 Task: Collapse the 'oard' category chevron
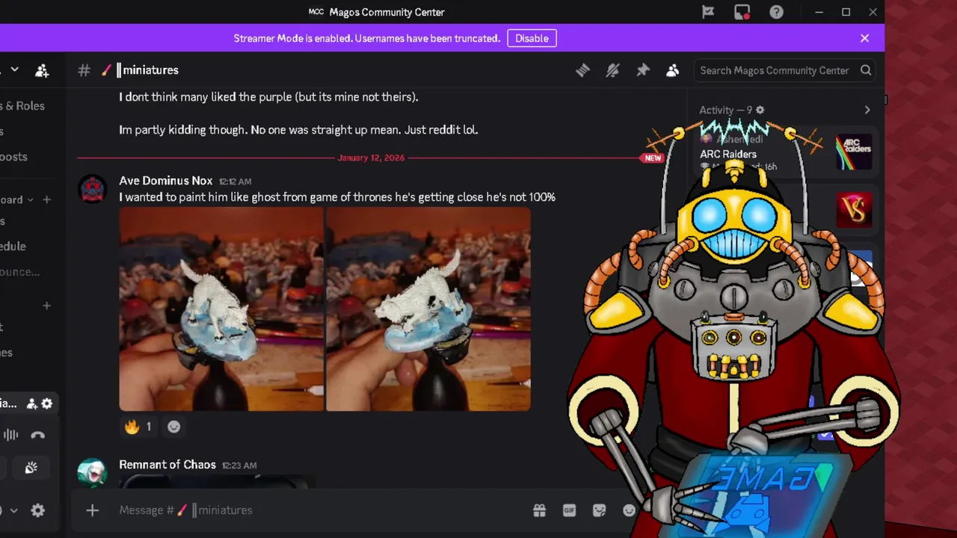[31, 200]
